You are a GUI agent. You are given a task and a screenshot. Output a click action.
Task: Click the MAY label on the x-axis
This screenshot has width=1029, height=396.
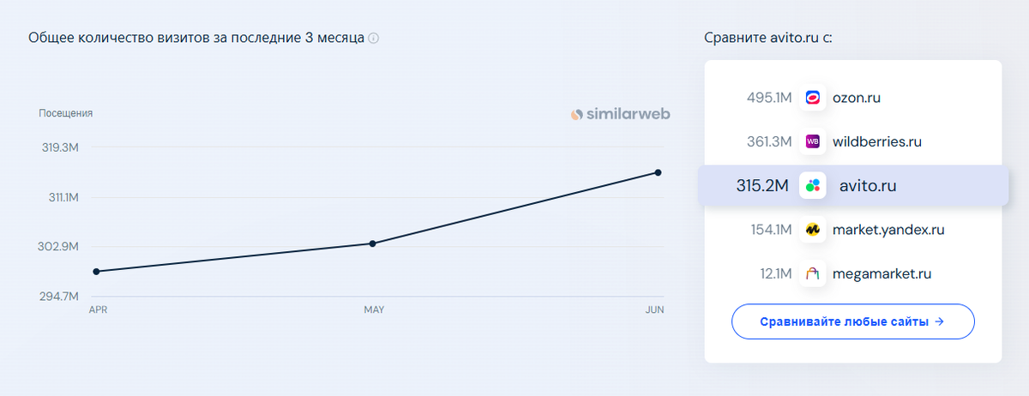[374, 309]
